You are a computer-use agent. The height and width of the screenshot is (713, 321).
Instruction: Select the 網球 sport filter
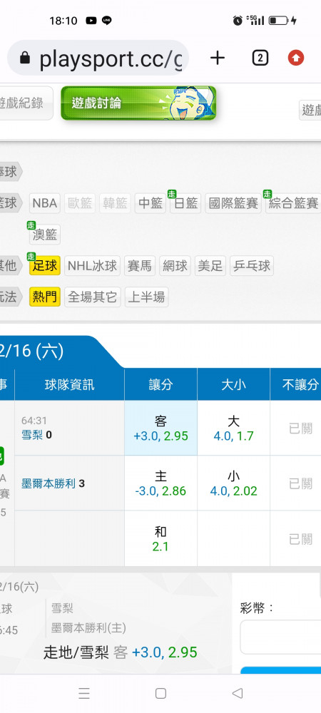pos(175,265)
